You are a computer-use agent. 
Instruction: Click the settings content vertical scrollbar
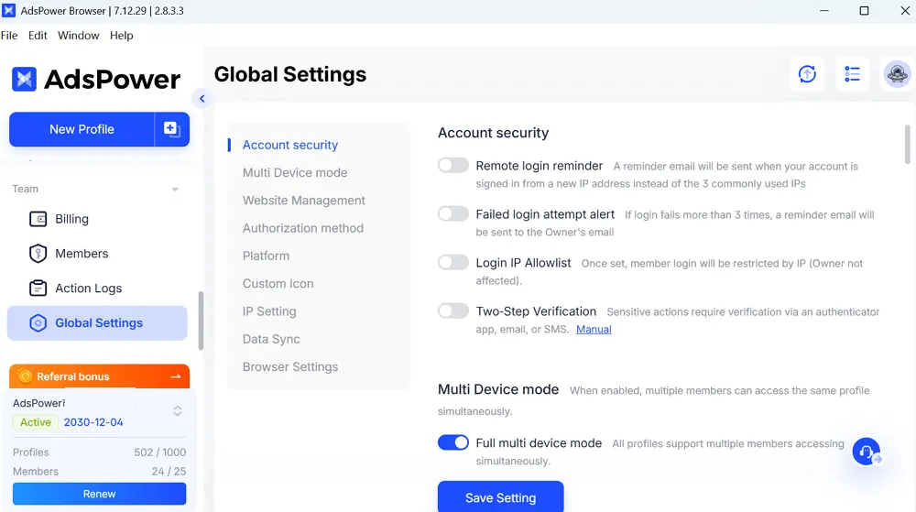(x=907, y=144)
